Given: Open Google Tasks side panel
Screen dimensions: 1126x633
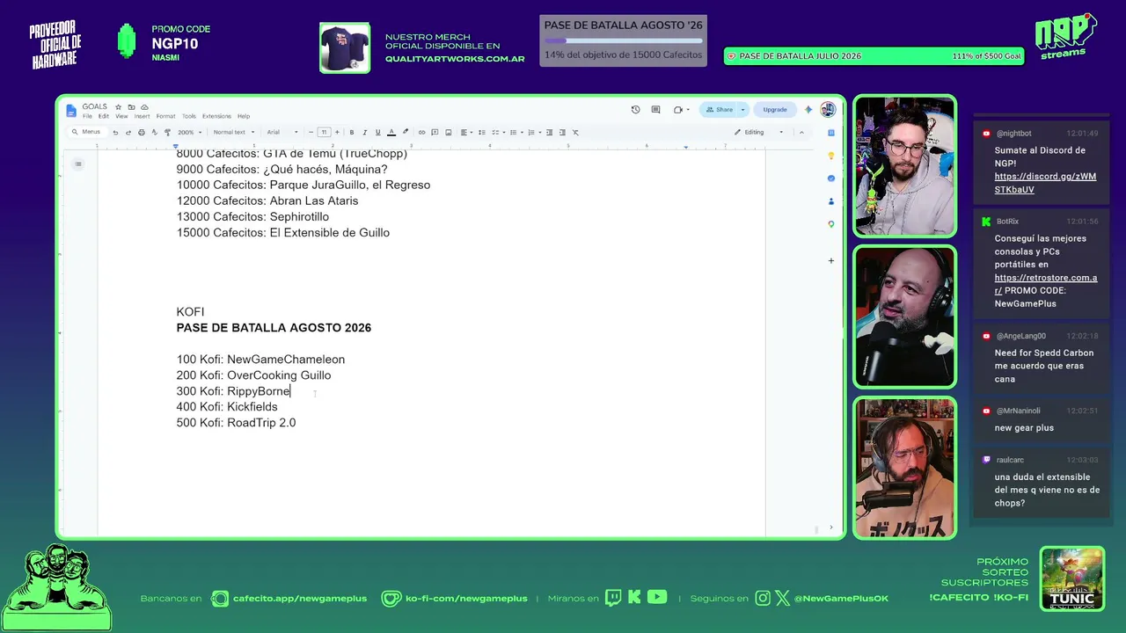Looking at the screenshot, I should coord(831,178).
